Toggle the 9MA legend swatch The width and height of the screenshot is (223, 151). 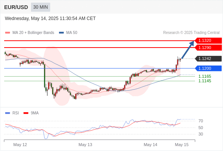tap(26, 113)
